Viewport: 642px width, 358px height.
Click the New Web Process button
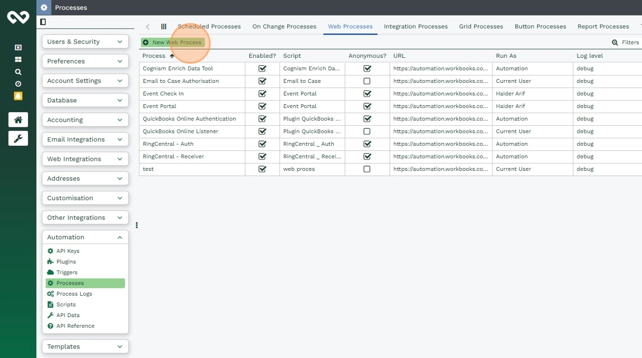click(x=173, y=42)
